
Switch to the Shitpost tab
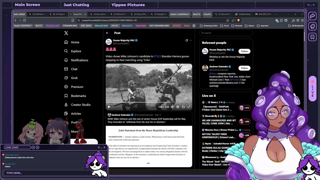58,14
